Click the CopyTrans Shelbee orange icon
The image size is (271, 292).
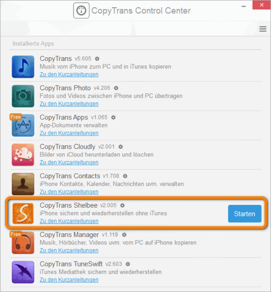(23, 214)
